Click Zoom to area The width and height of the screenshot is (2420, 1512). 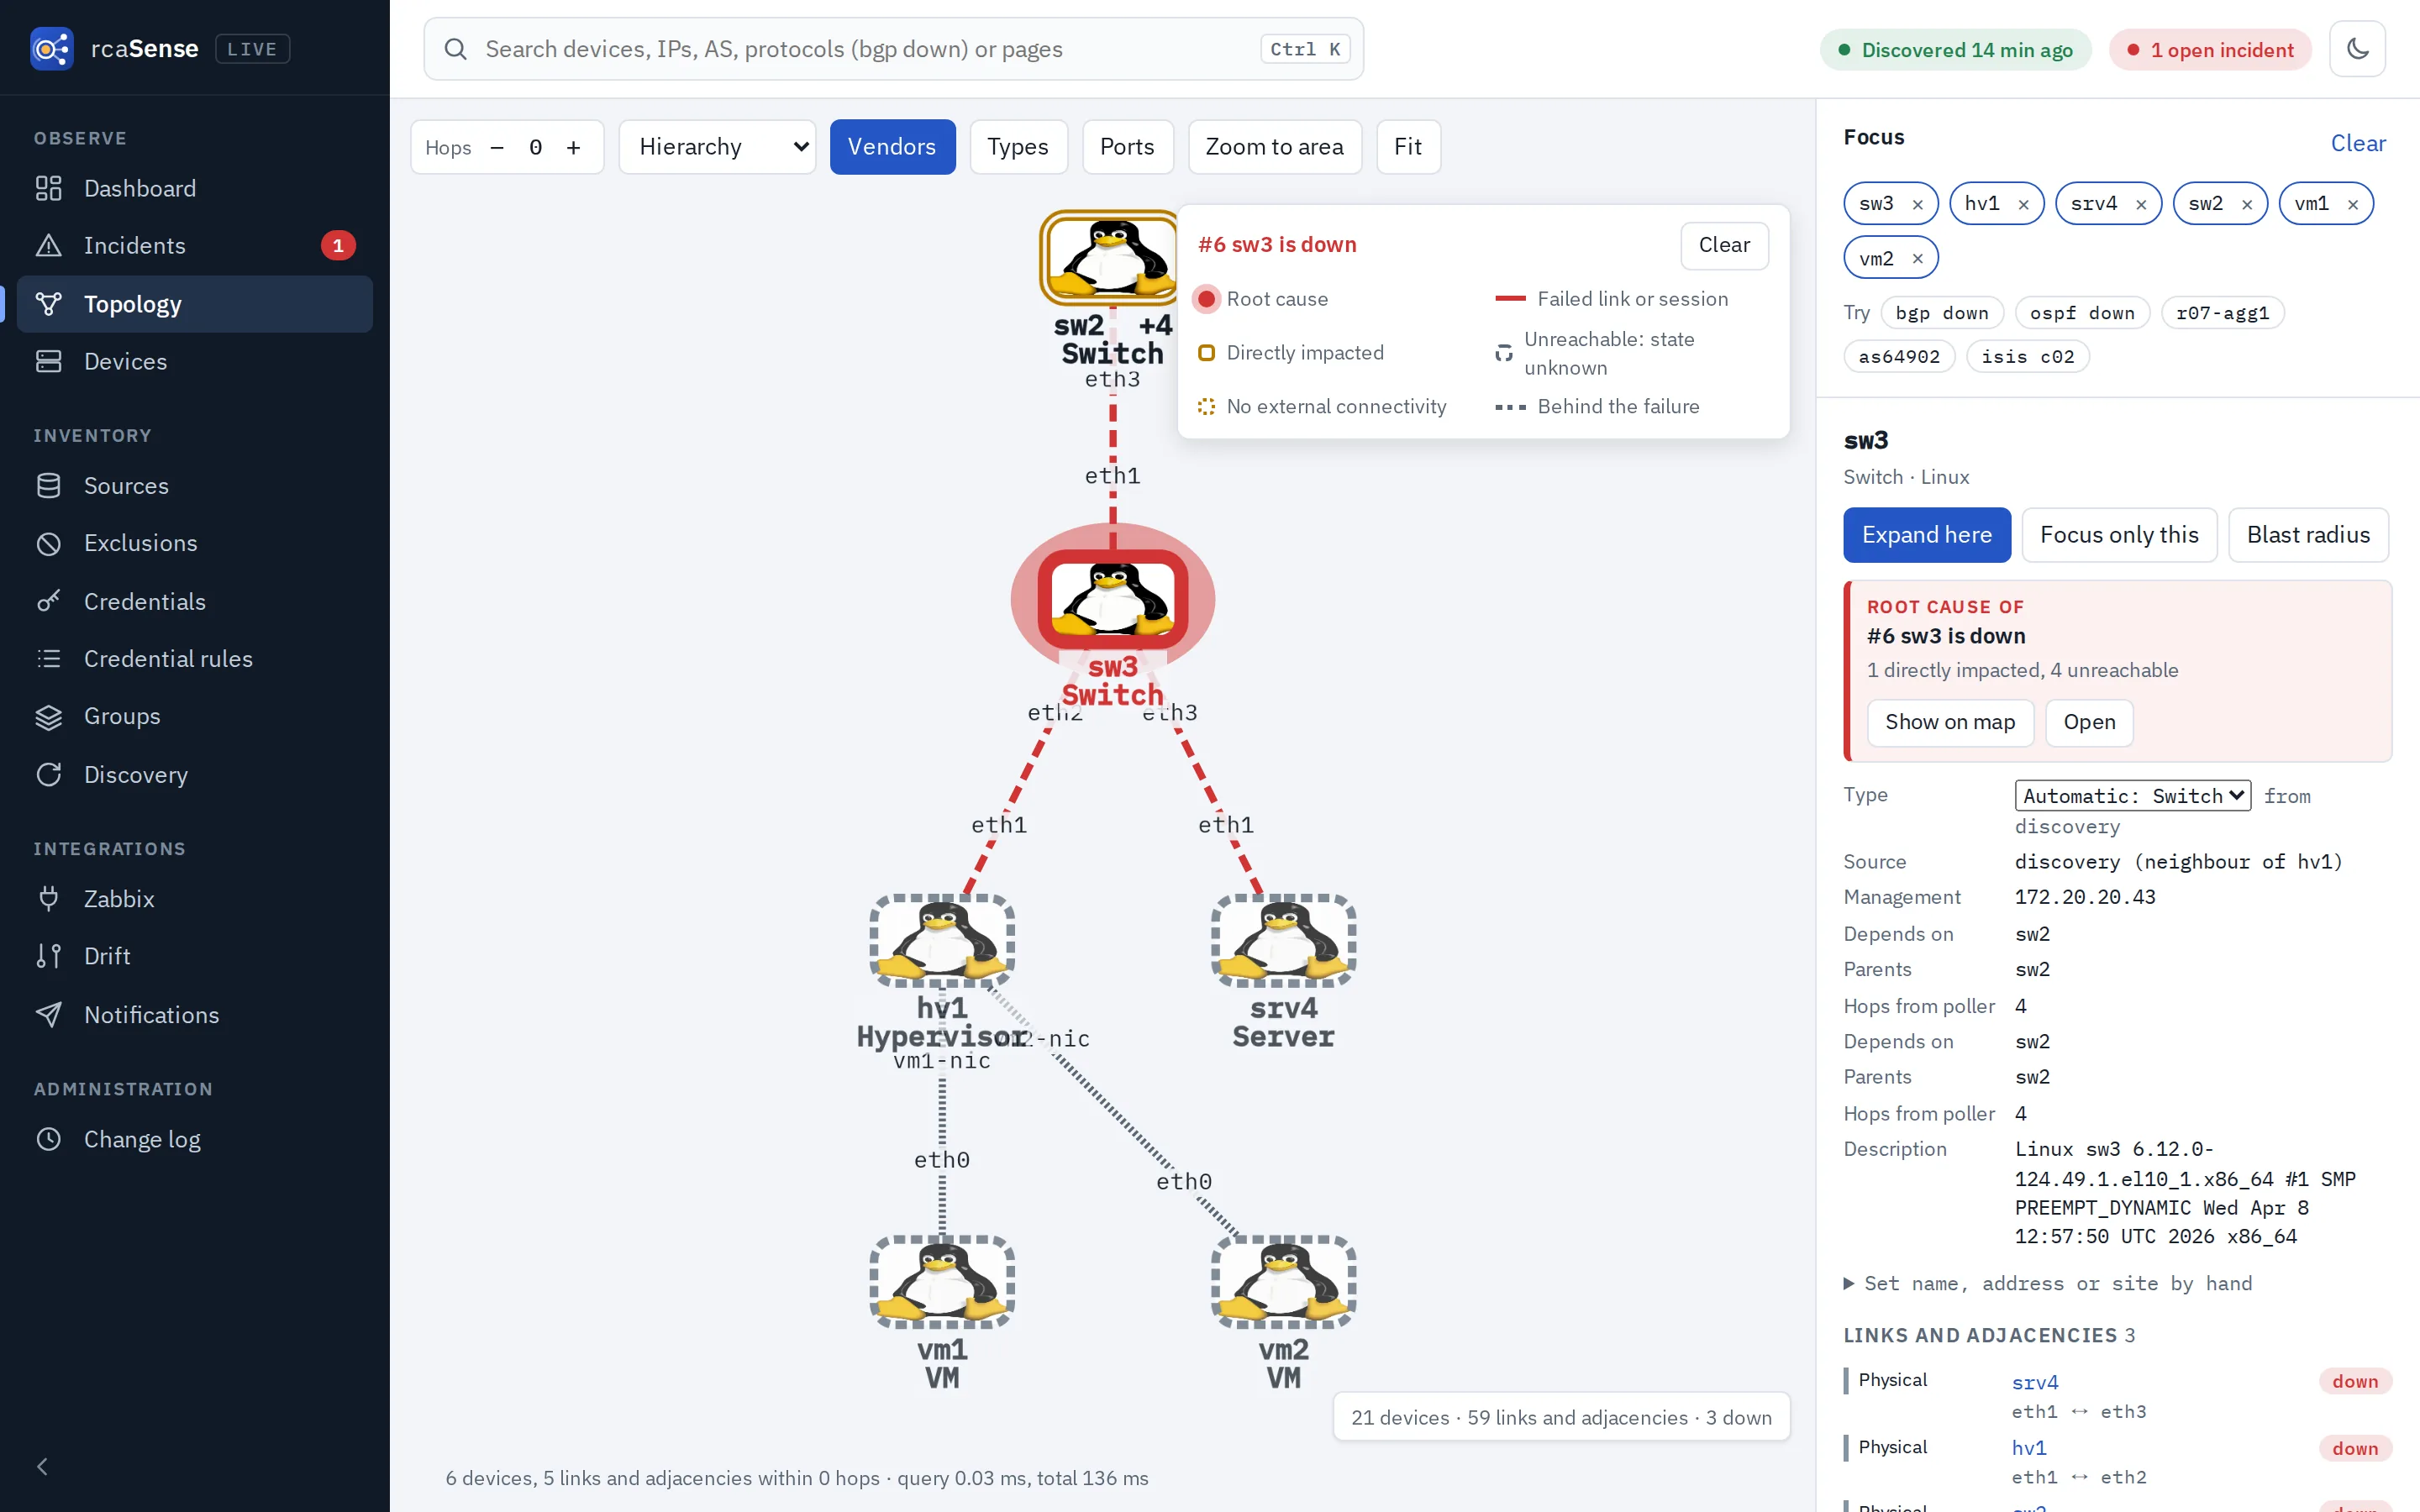click(1274, 147)
